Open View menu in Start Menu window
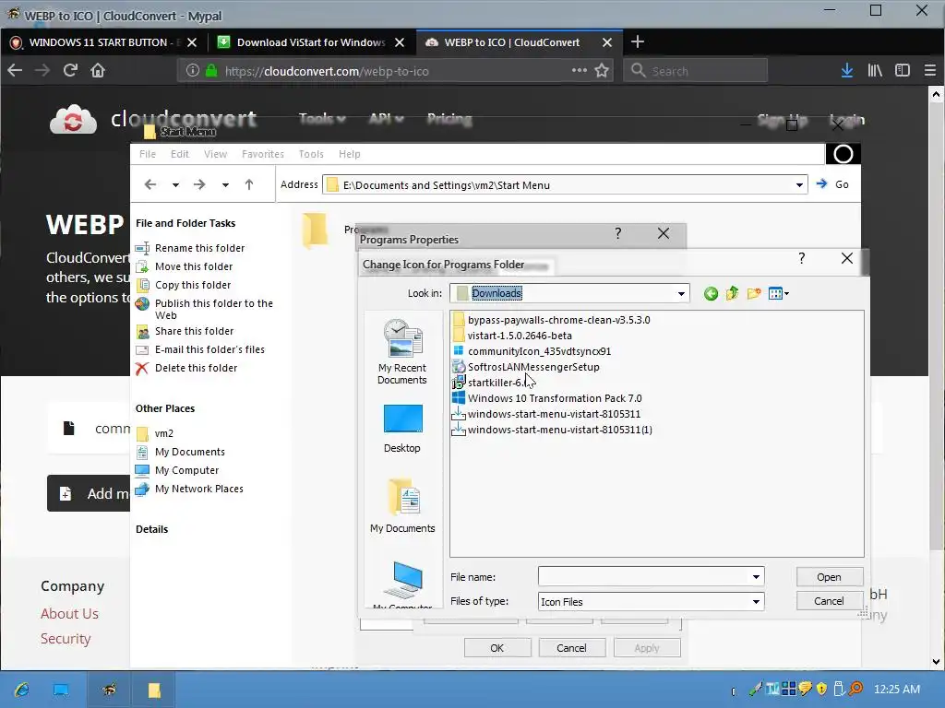945x708 pixels. click(x=215, y=154)
